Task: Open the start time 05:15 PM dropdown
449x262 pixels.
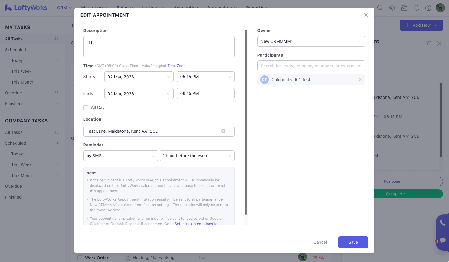Action: [x=205, y=77]
